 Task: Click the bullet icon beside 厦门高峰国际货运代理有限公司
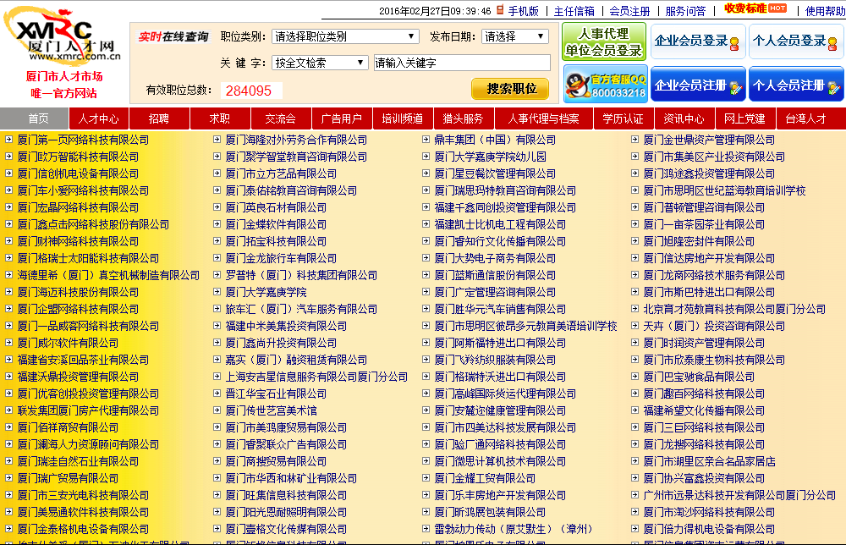[426, 394]
